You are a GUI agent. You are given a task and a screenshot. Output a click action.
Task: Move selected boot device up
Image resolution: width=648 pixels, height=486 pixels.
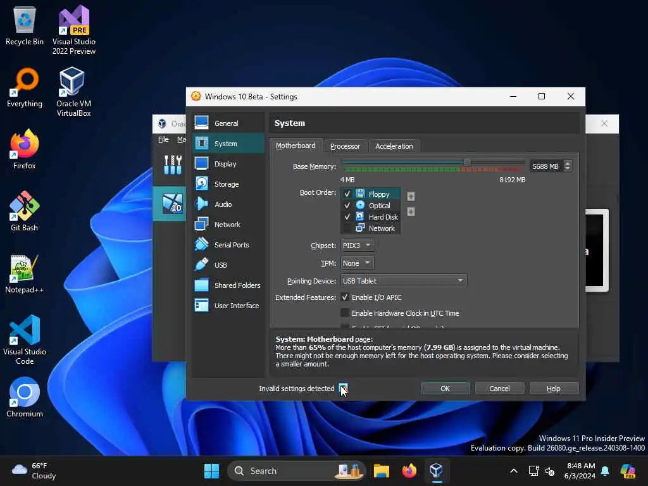(x=410, y=196)
